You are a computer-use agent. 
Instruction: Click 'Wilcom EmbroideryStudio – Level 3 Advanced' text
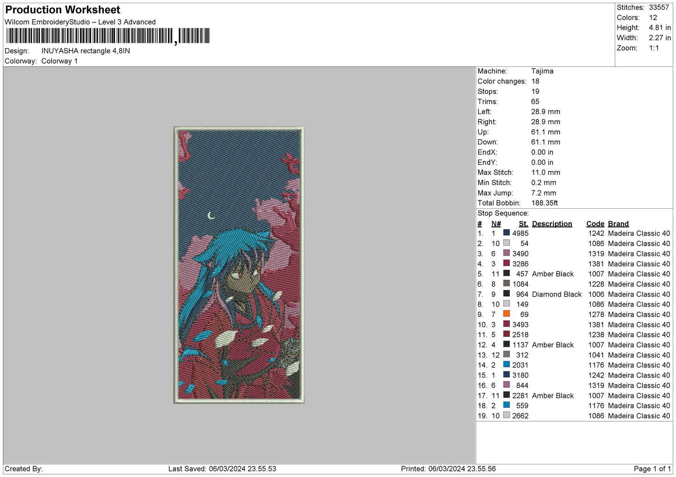(80, 22)
